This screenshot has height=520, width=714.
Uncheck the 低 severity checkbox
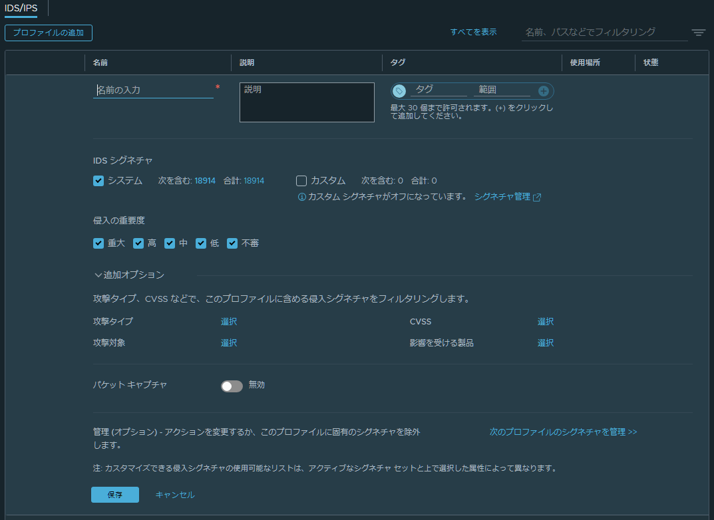pyautogui.click(x=201, y=243)
